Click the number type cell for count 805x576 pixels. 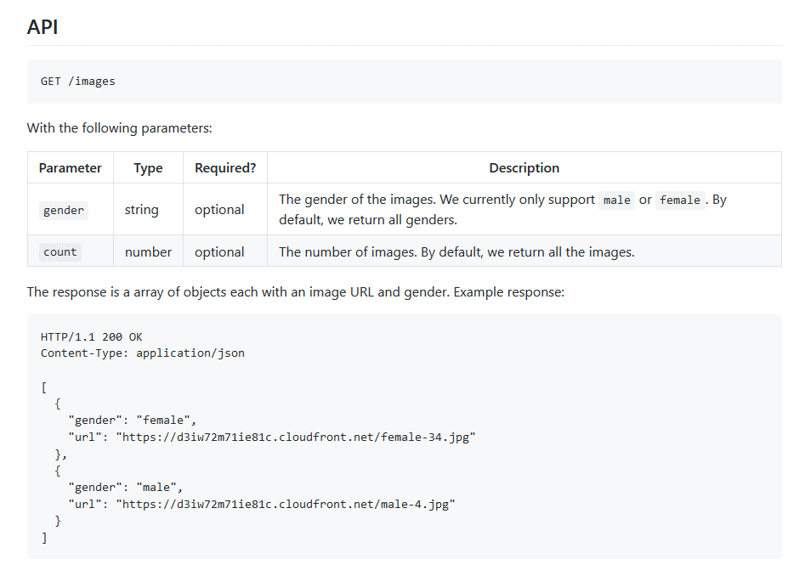pos(148,251)
